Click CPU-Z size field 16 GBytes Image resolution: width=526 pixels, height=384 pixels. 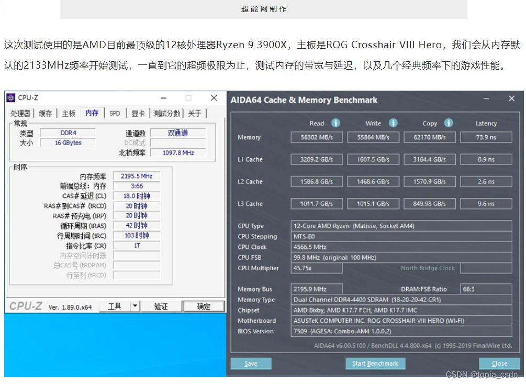coord(68,142)
